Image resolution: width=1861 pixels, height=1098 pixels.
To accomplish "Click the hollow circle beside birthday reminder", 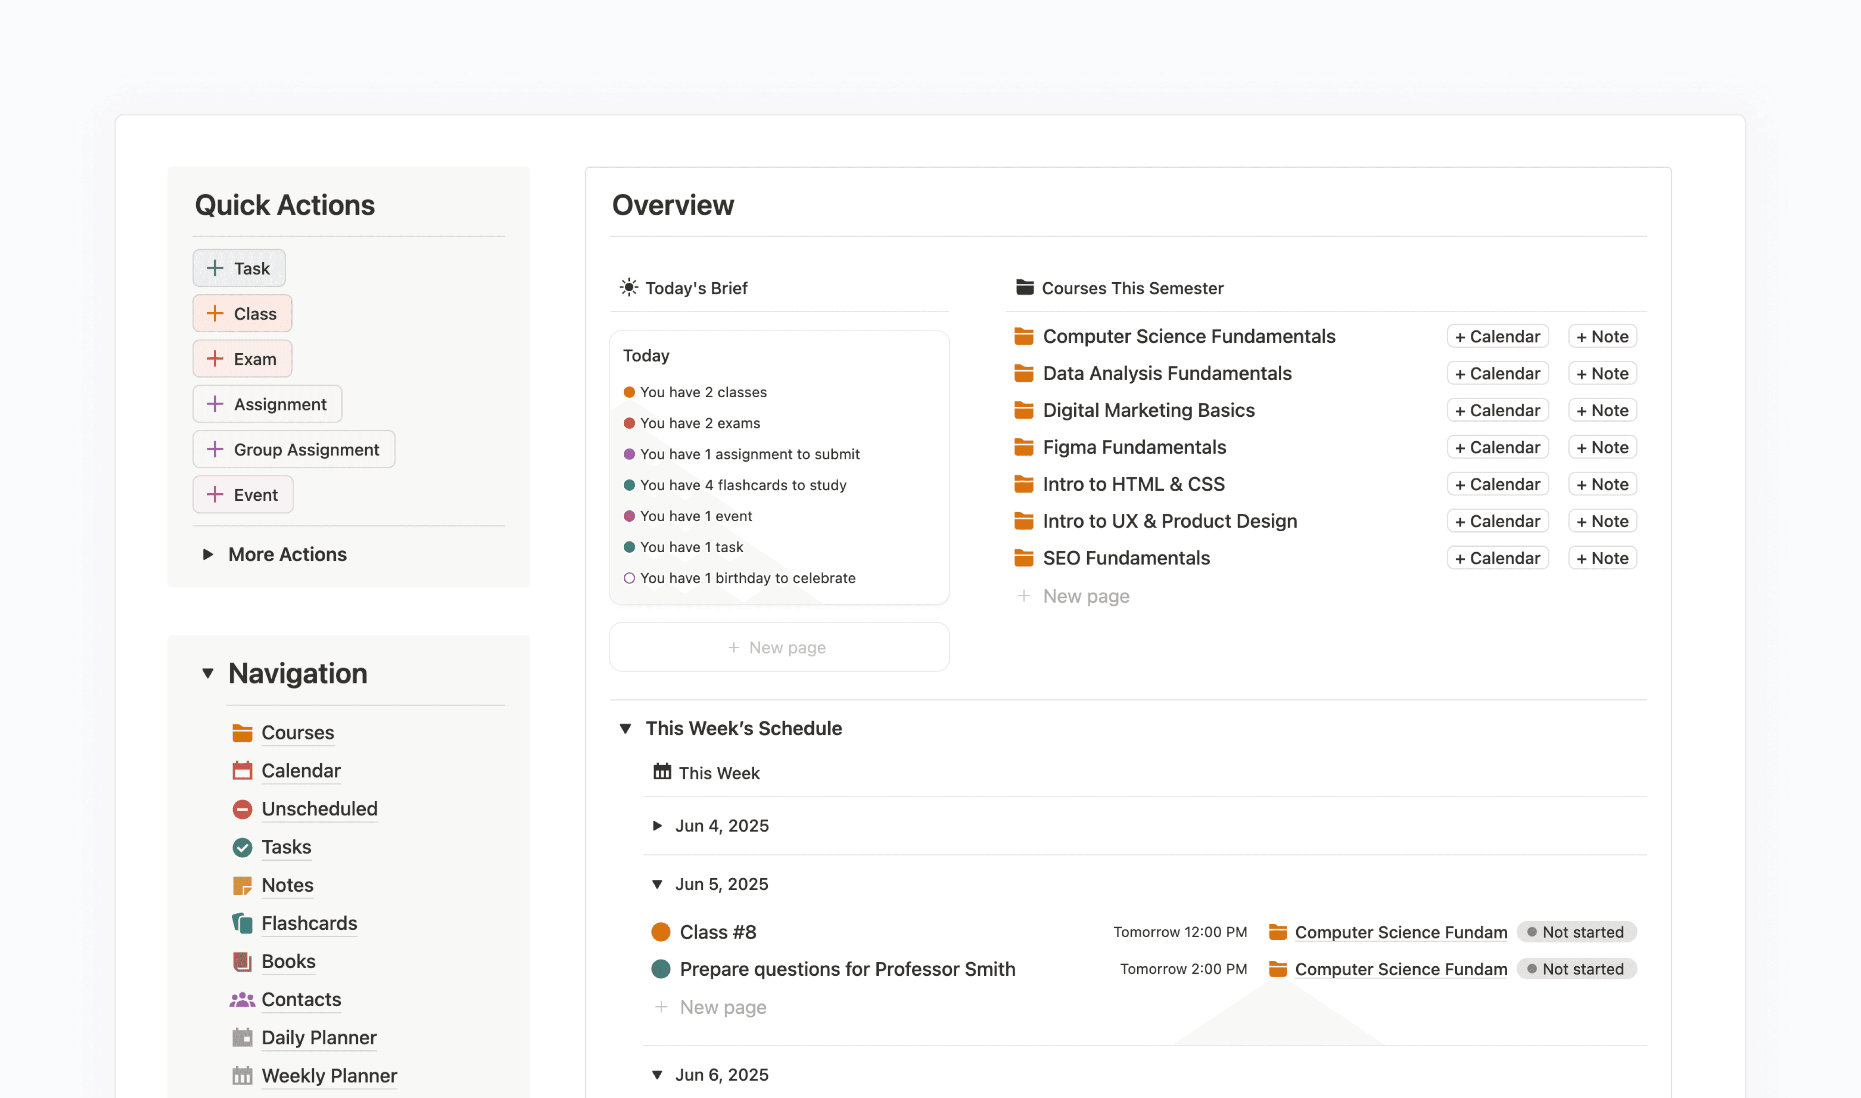I will pyautogui.click(x=629, y=578).
